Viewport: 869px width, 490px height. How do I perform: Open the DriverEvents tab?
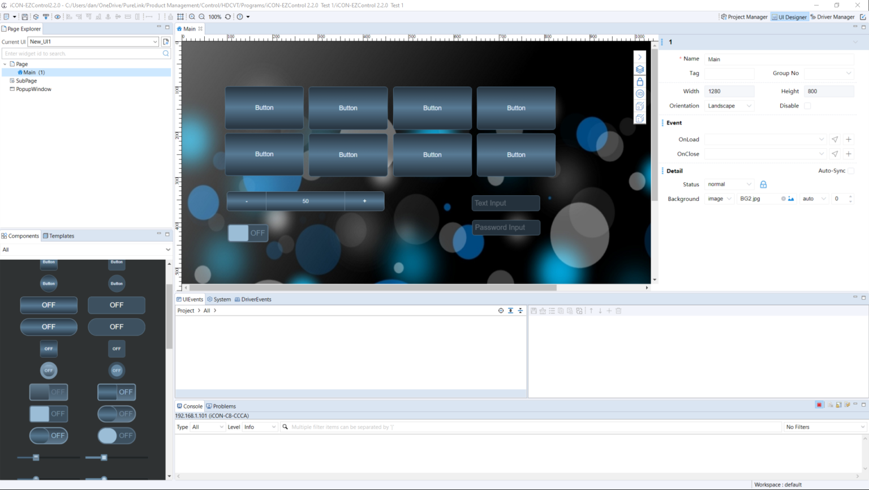(253, 299)
